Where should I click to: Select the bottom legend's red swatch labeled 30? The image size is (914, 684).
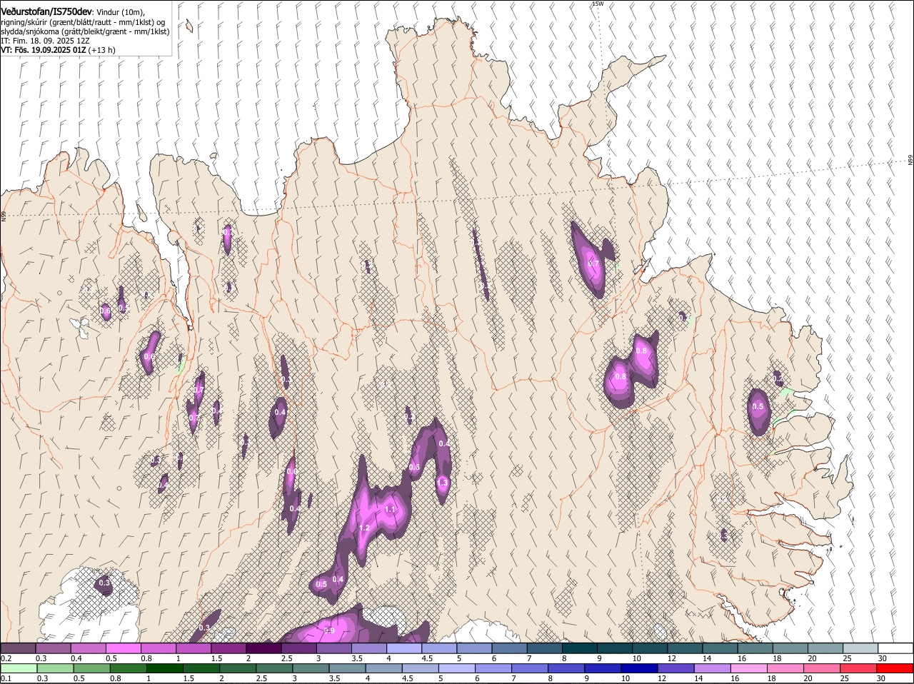(x=895, y=668)
